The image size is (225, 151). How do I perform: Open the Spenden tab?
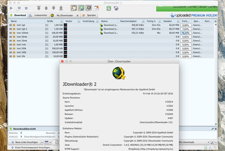tap(89, 15)
